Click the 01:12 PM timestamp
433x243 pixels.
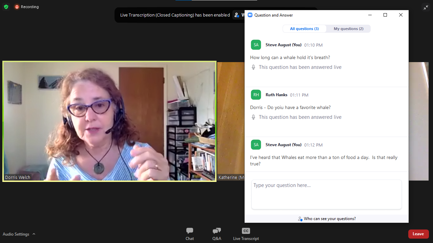[x=313, y=145]
